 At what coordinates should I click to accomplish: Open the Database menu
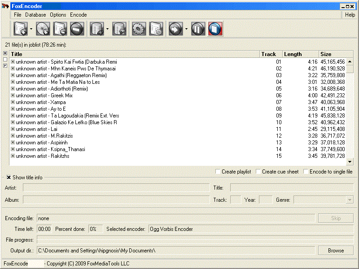point(35,15)
